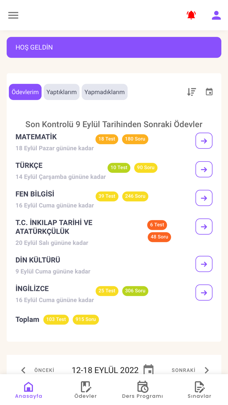The image size is (228, 405).
Task: Open notifications via the bell icon
Action: pyautogui.click(x=191, y=15)
